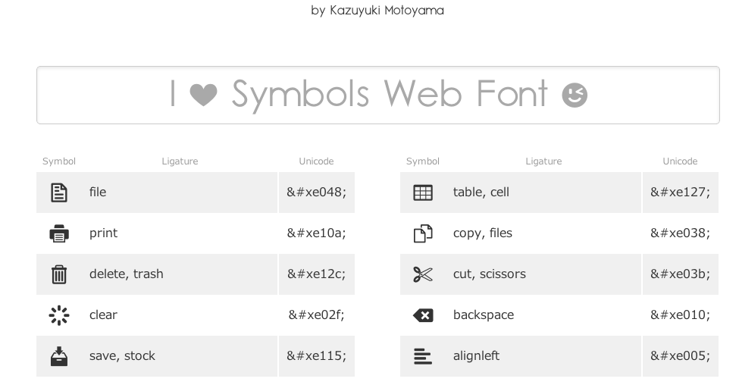This screenshot has height=388, width=739.
Task: Select the 'delete, trash' ligature text
Action: pyautogui.click(x=127, y=274)
